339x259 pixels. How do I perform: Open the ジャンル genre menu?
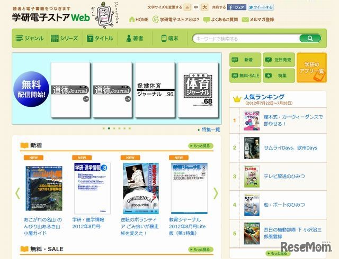pyautogui.click(x=30, y=39)
